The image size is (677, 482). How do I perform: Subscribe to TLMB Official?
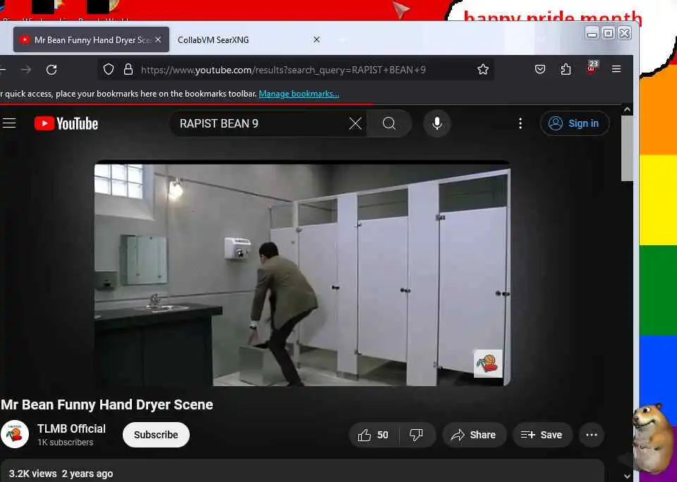156,435
